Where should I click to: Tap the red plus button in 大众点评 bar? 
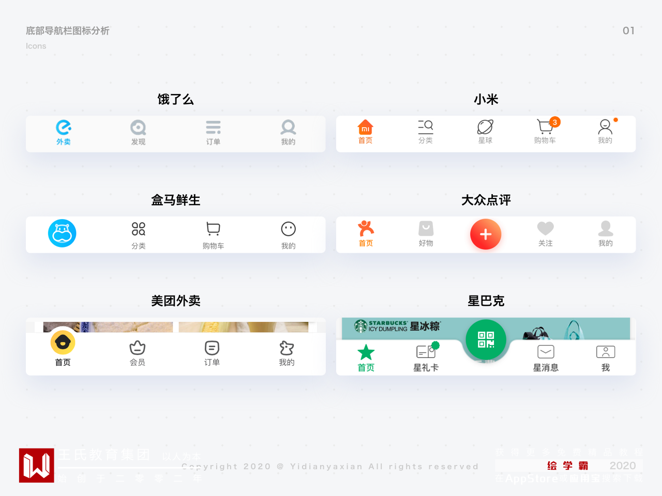(x=486, y=234)
